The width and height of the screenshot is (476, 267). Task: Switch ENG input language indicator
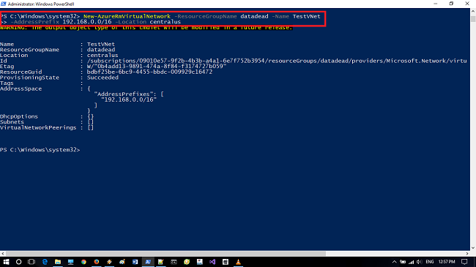click(x=430, y=262)
